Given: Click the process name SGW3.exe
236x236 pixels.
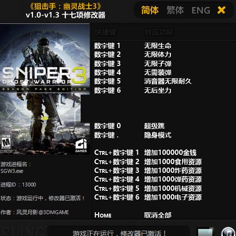Looking at the screenshot, I should pos(12,171).
